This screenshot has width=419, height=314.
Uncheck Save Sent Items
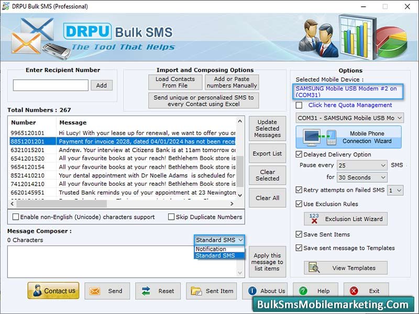[x=299, y=234]
